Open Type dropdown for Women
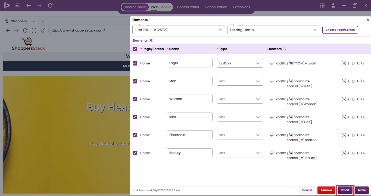 coord(240,99)
